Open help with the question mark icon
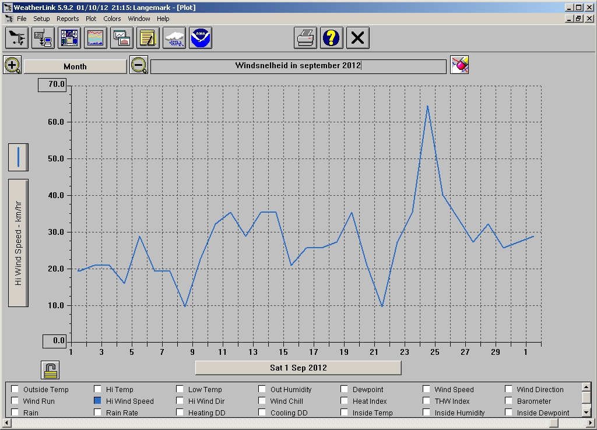The height and width of the screenshot is (430, 597). pos(332,38)
